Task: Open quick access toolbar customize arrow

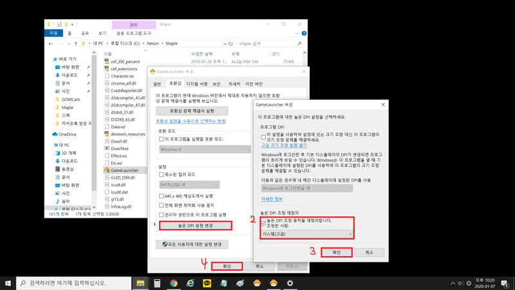Action: point(72,24)
